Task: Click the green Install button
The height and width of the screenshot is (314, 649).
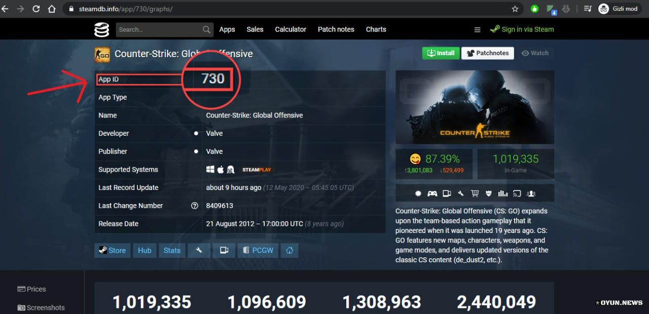Action: tap(441, 53)
